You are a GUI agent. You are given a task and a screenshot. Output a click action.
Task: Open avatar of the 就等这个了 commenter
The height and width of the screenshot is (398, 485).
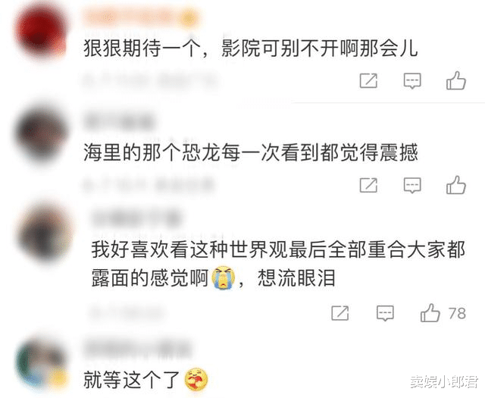[x=41, y=364]
